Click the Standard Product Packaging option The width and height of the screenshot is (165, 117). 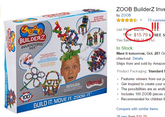(157, 71)
